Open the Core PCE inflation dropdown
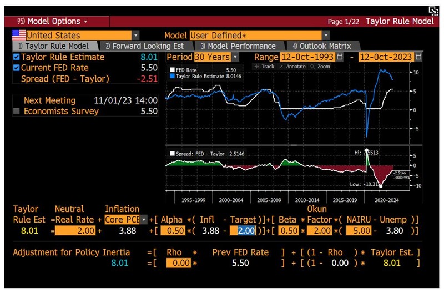This screenshot has width=444, height=293. click(x=144, y=219)
